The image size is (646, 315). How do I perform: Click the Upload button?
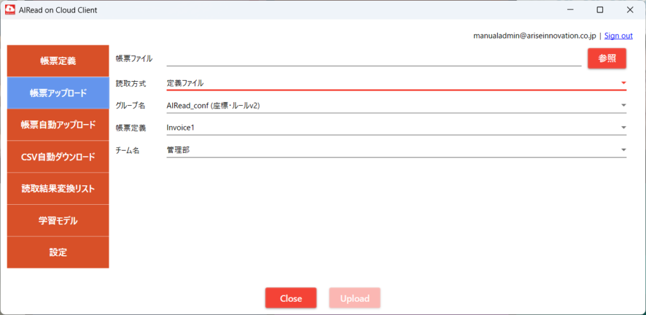pos(355,298)
